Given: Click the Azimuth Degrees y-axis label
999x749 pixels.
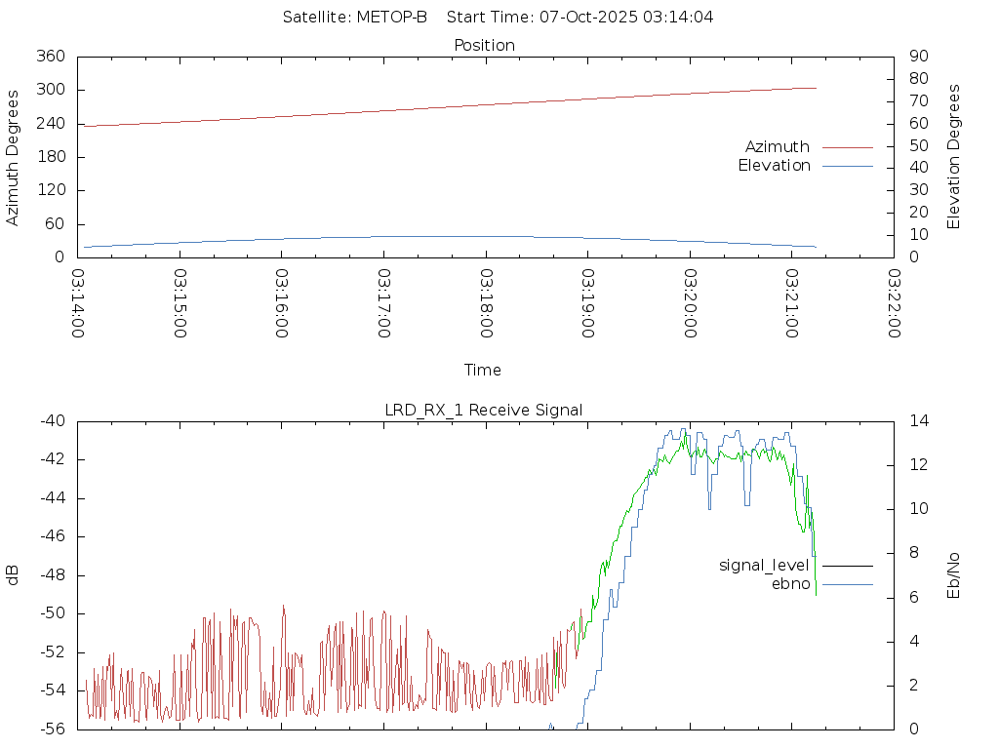Looking at the screenshot, I should (13, 157).
